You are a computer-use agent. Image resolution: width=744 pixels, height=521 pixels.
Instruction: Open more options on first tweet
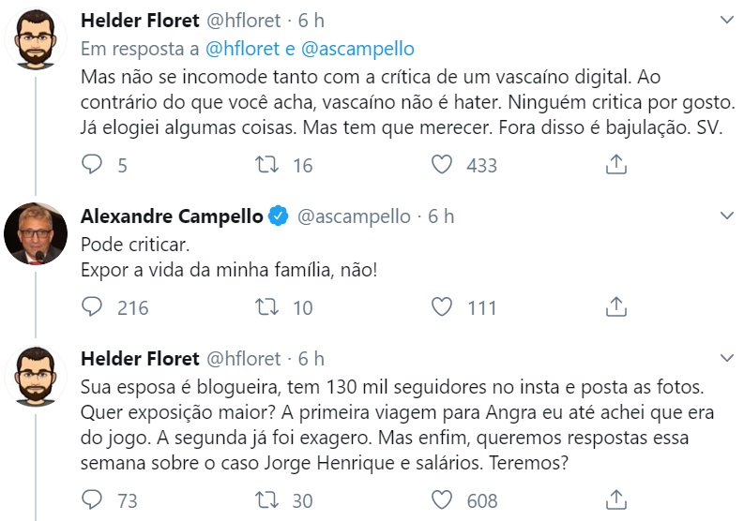click(725, 20)
